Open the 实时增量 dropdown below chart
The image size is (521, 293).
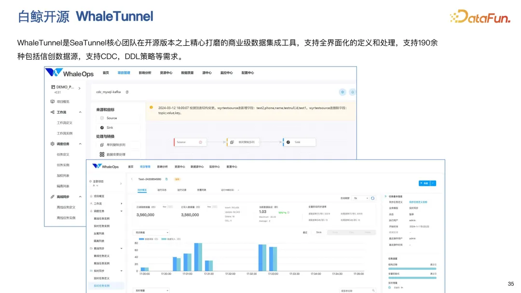[x=151, y=291]
